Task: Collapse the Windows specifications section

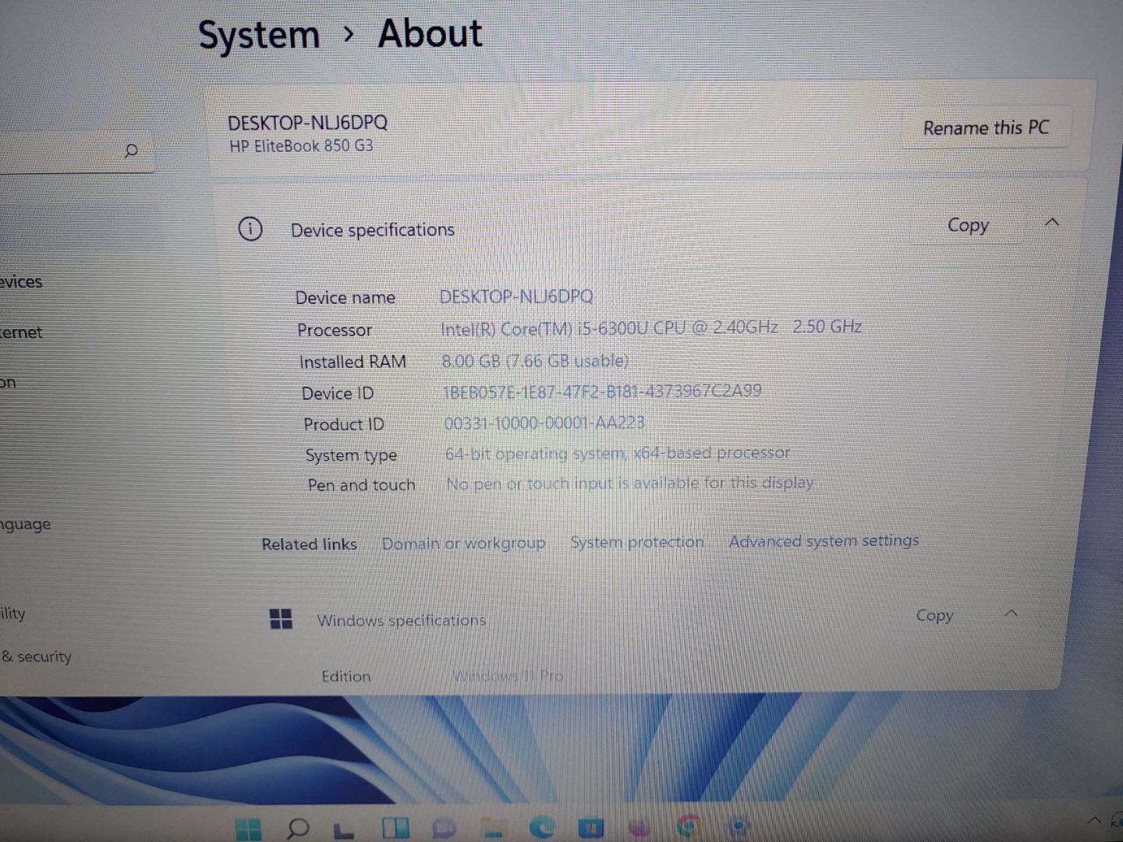Action: click(x=1011, y=614)
